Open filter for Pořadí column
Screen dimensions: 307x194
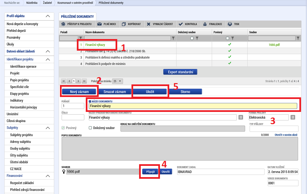(80, 38)
